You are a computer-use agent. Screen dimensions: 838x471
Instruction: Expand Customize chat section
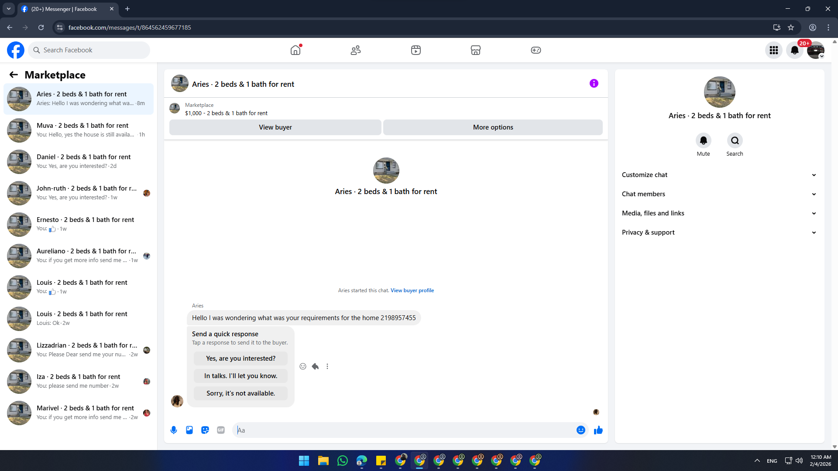pyautogui.click(x=719, y=175)
